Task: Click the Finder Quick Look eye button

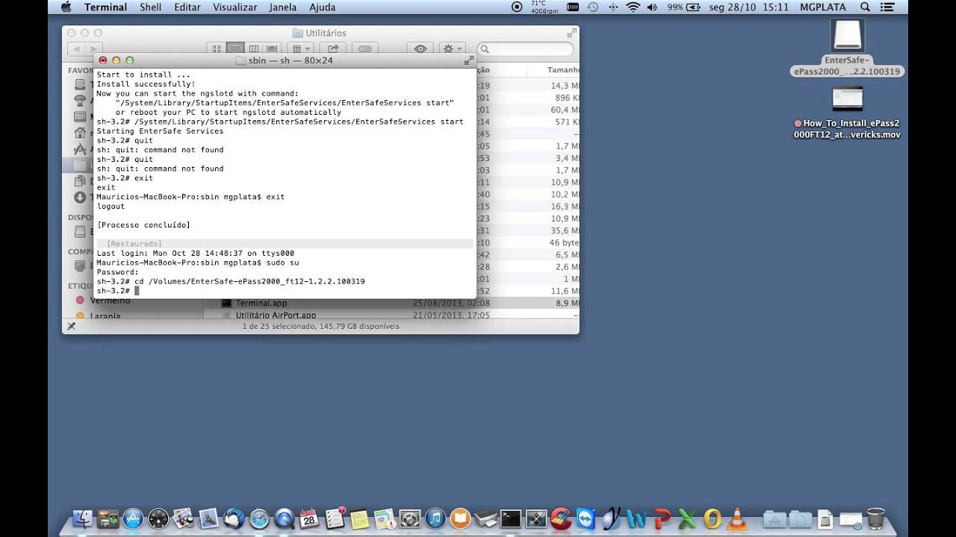Action: (420, 48)
